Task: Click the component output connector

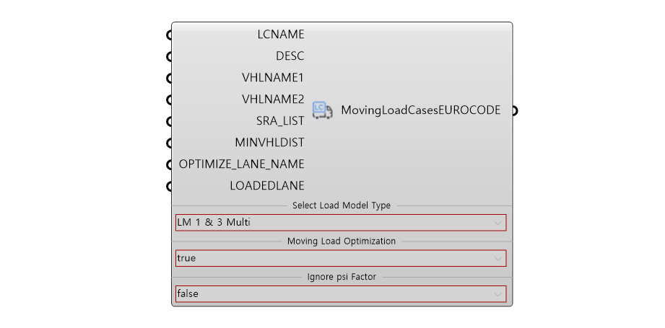Action: pyautogui.click(x=514, y=111)
